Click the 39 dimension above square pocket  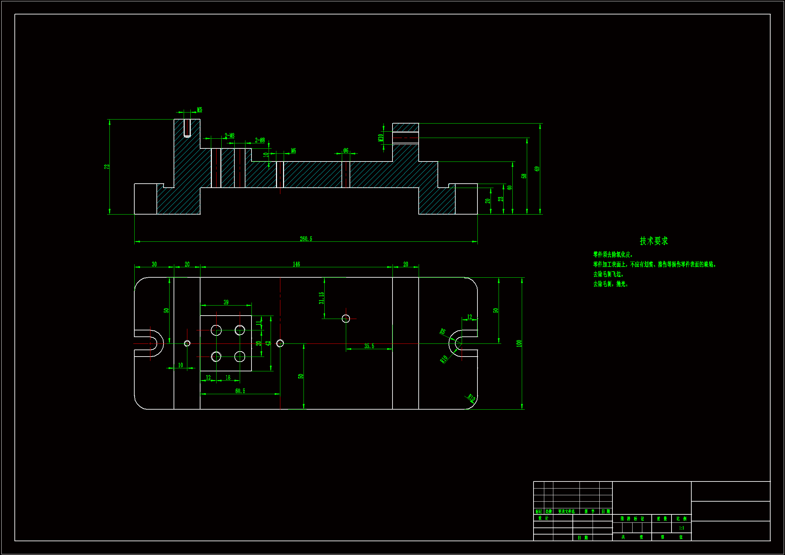[x=226, y=302]
